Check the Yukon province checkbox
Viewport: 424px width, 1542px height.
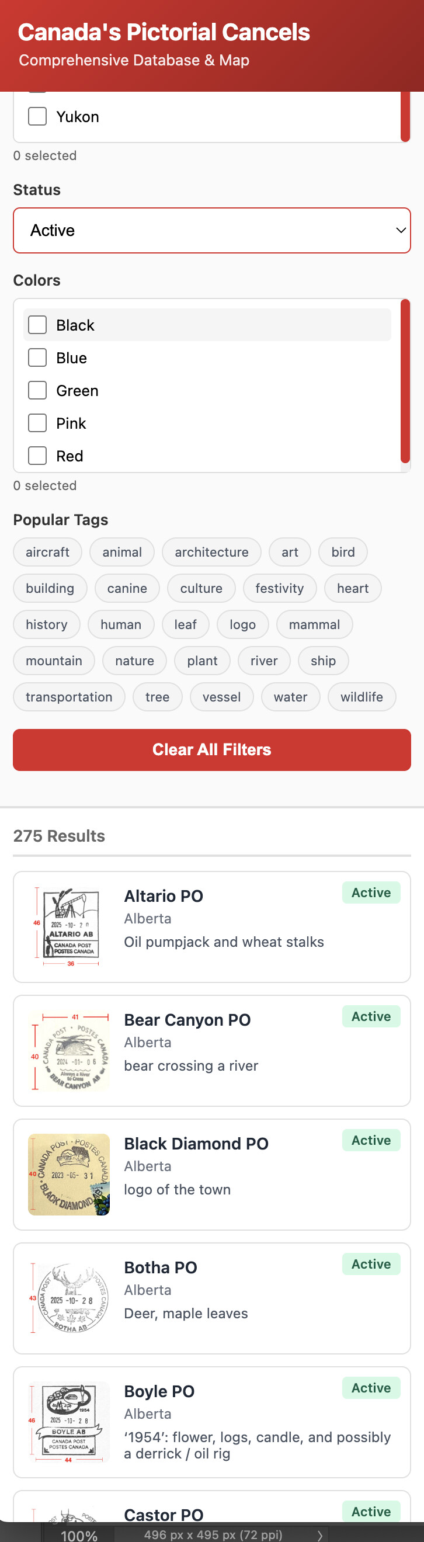37,117
